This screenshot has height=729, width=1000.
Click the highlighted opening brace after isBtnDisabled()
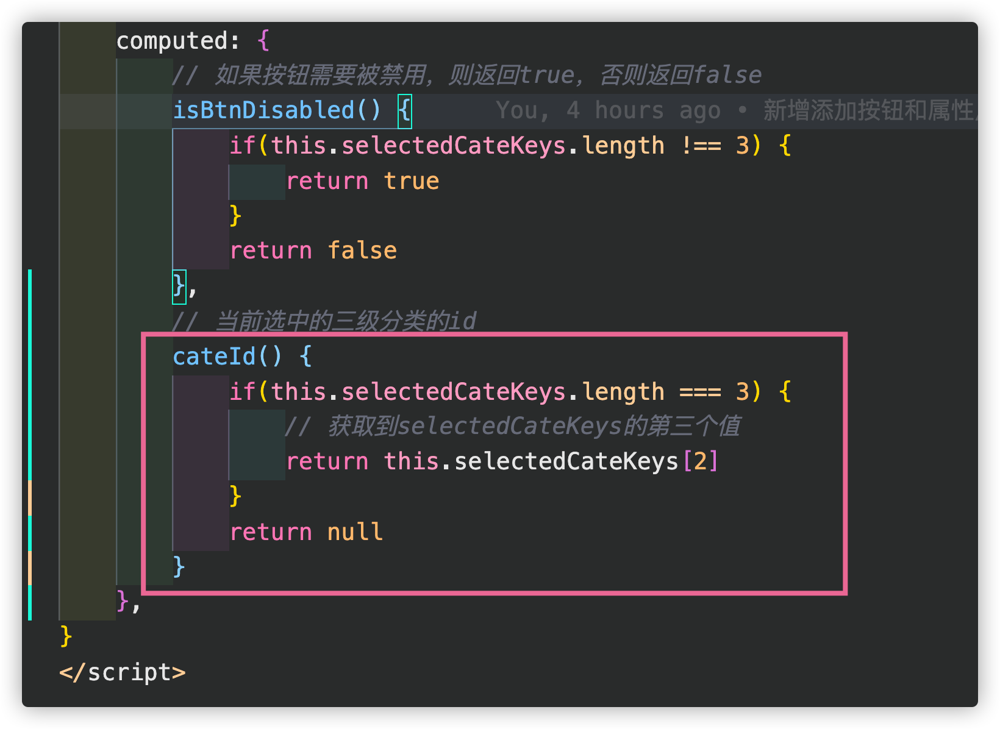coord(405,111)
